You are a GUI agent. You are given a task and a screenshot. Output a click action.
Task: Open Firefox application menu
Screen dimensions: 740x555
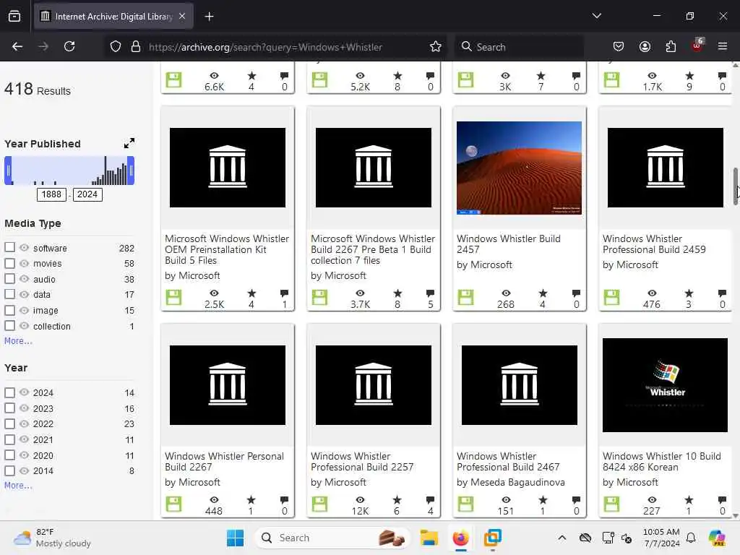point(723,46)
